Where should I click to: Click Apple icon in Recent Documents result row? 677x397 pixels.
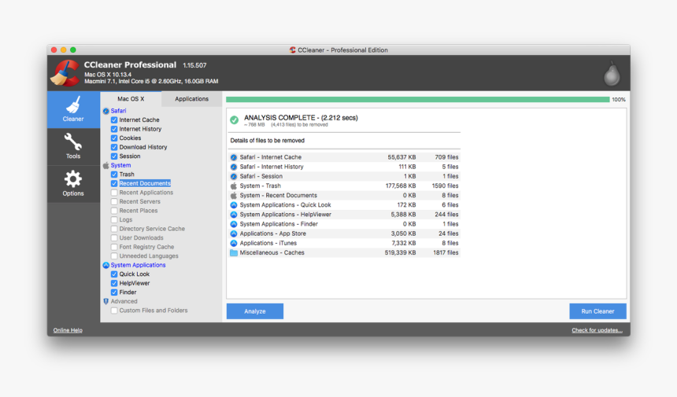click(234, 195)
